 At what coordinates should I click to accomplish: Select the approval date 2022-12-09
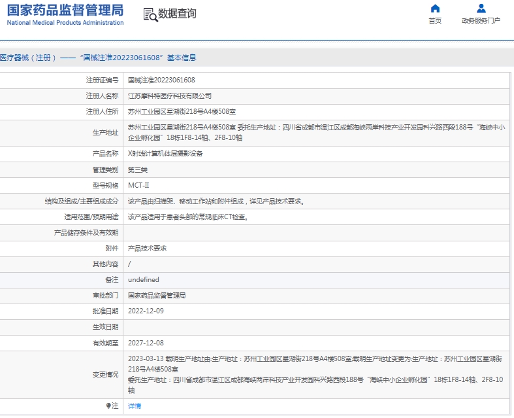(x=146, y=311)
